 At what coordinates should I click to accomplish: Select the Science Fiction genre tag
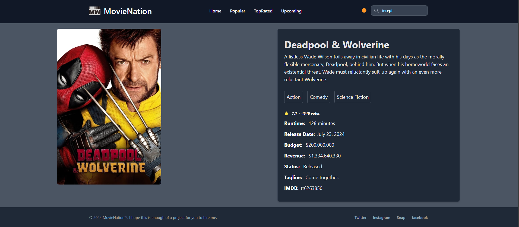pos(353,97)
